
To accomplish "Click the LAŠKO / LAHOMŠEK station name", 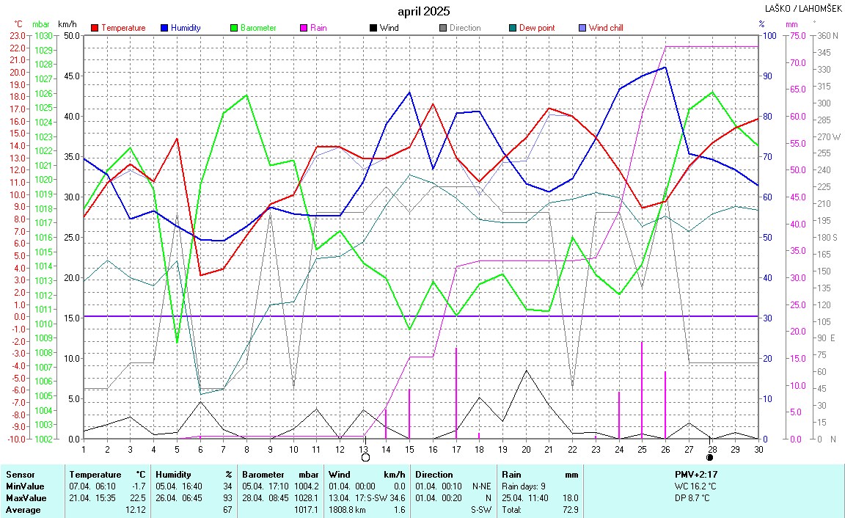I will [x=802, y=9].
